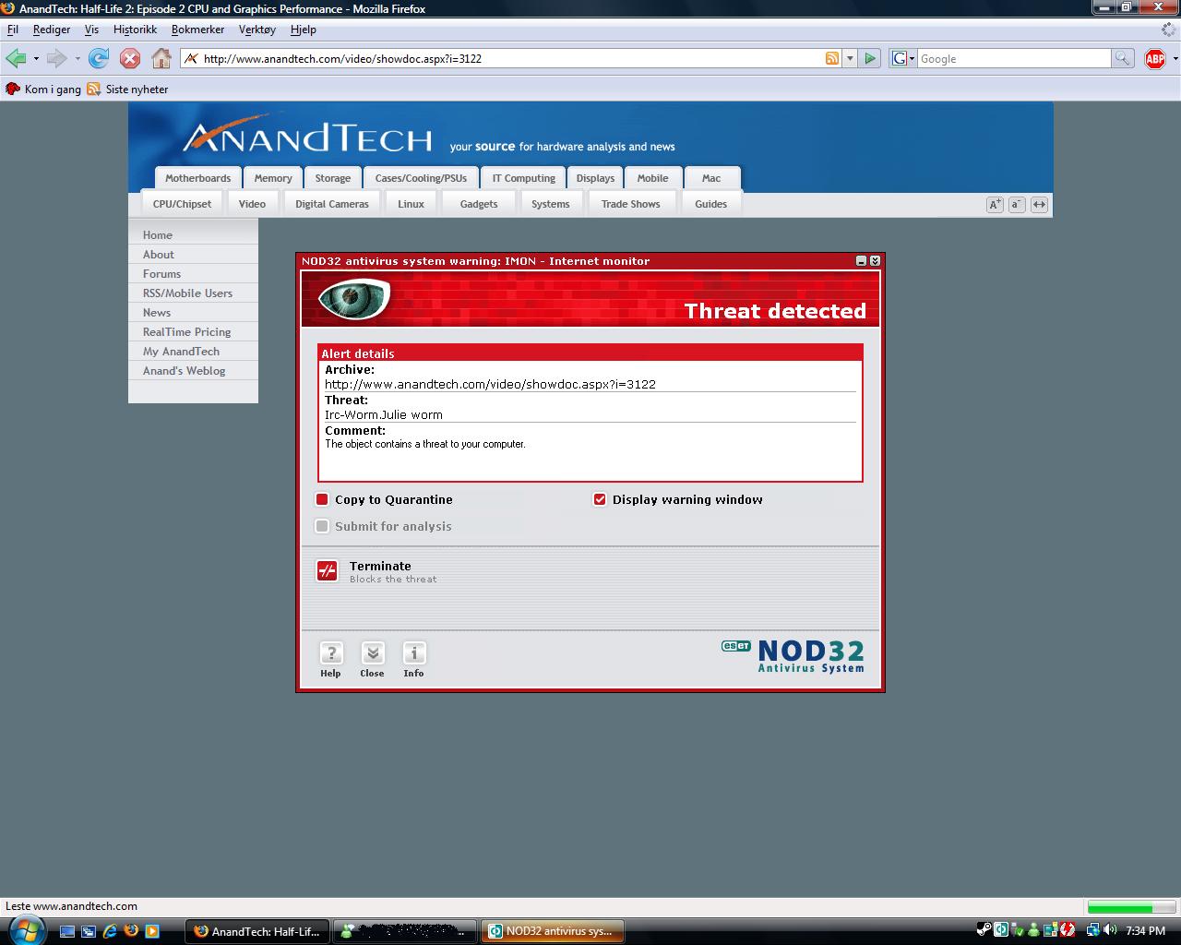Viewport: 1181px width, 945px height.
Task: Select the Cases/Cooling/PSUs tab
Action: tap(421, 178)
